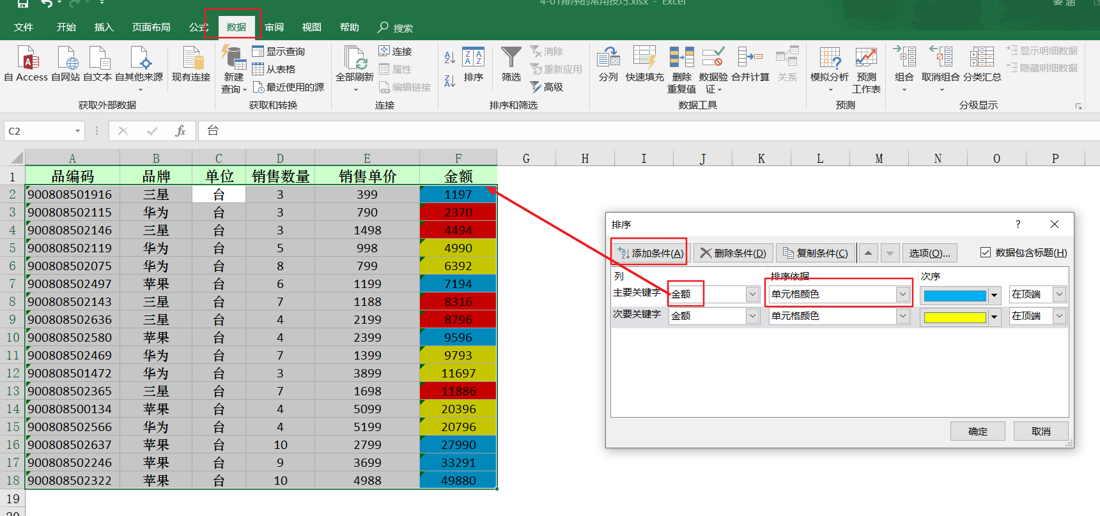Open the 自其他来源 data source menu
The height and width of the screenshot is (516, 1100).
coord(139,67)
